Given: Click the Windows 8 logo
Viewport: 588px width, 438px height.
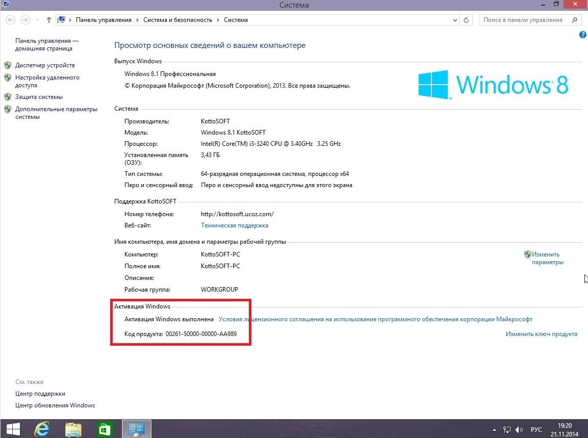Looking at the screenshot, I should [493, 84].
